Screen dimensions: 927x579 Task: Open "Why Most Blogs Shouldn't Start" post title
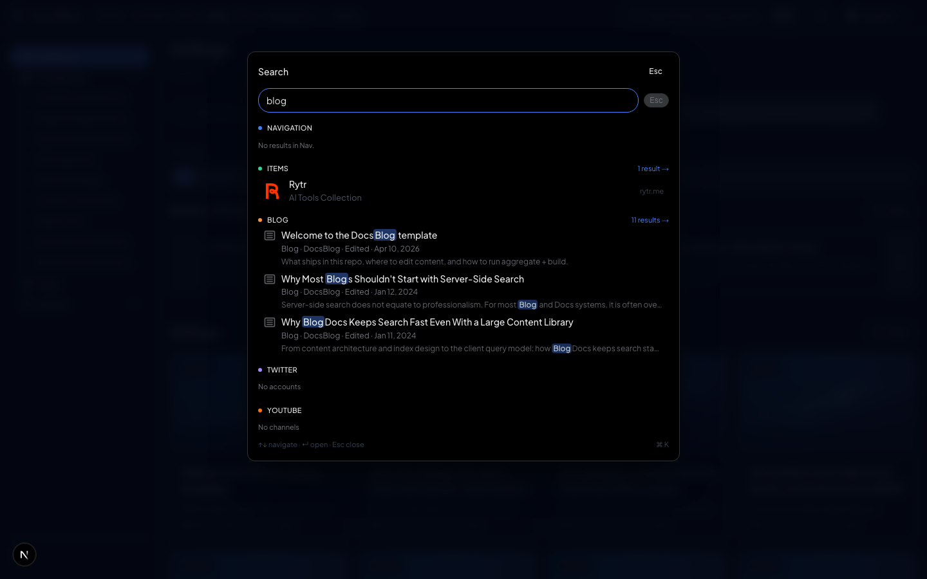(x=402, y=279)
